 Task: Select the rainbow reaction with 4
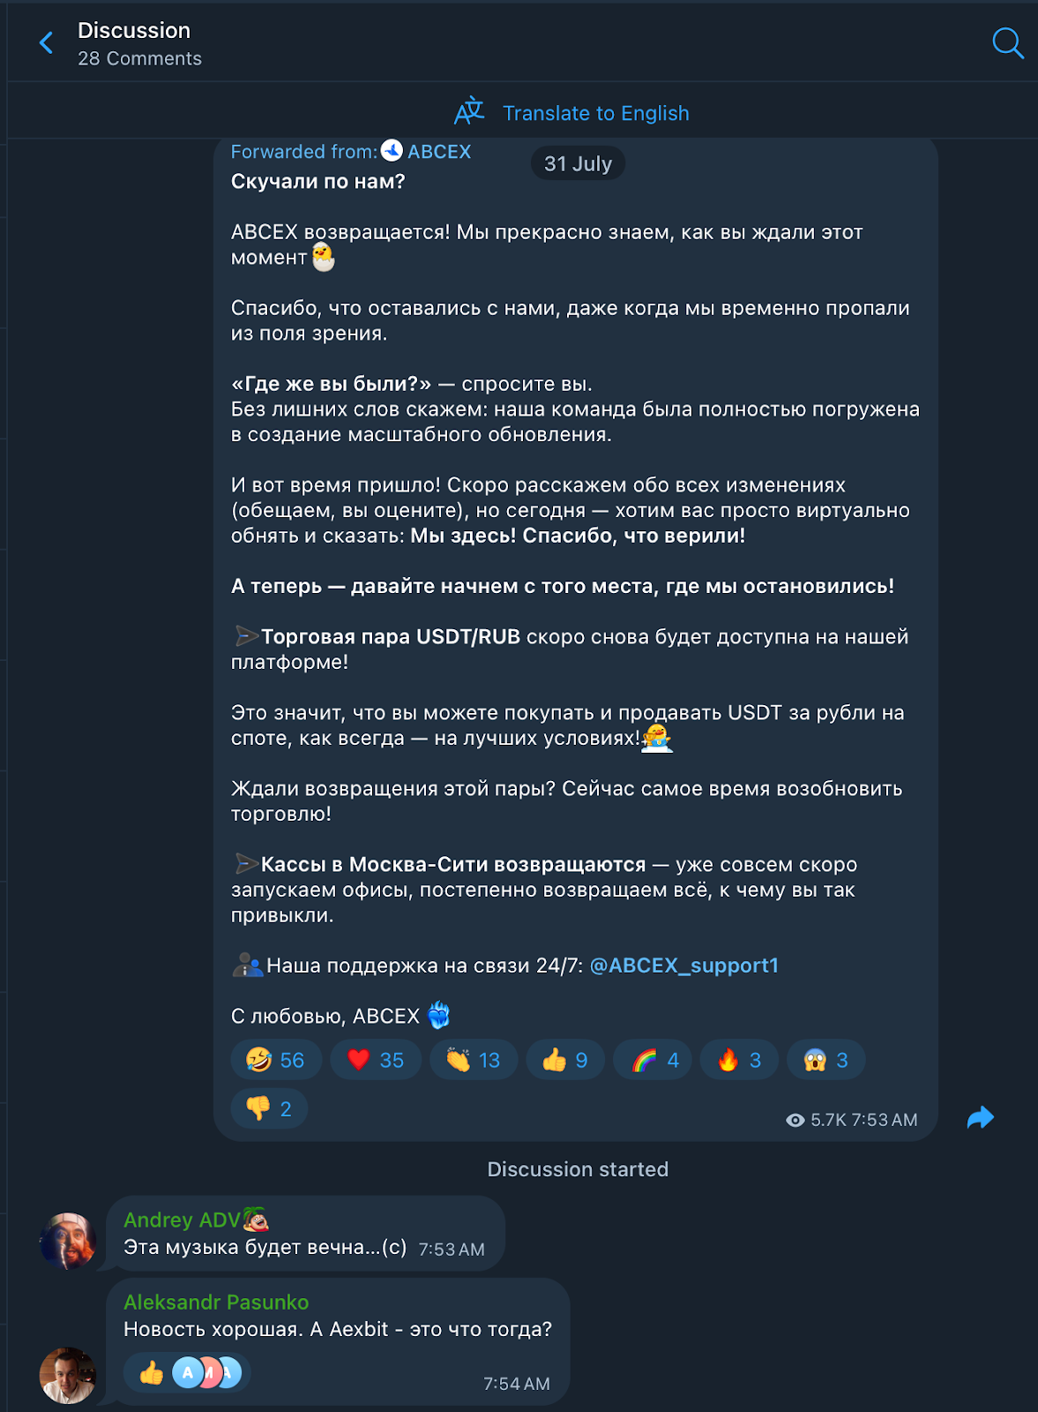pos(653,1060)
